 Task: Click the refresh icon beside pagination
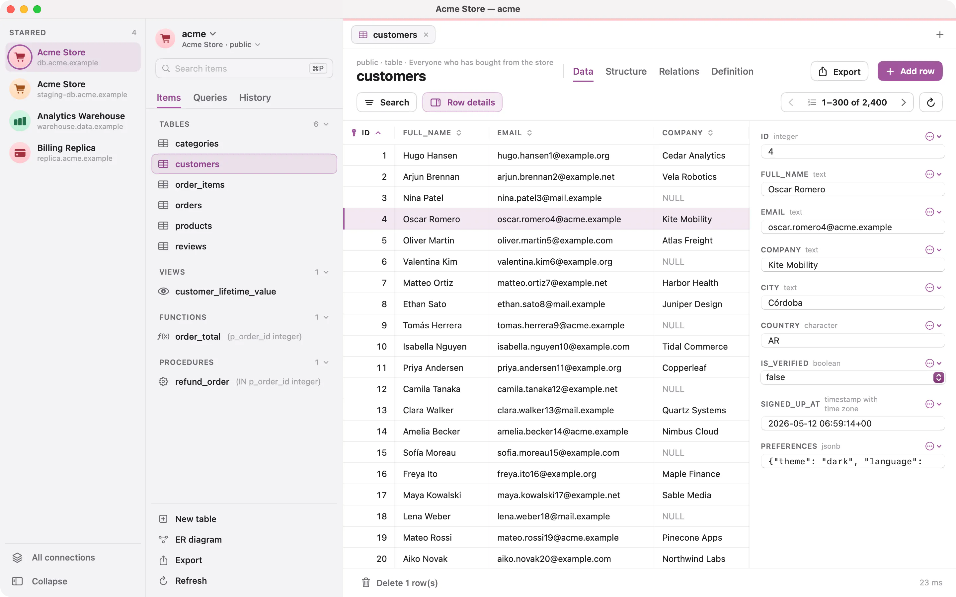point(931,102)
